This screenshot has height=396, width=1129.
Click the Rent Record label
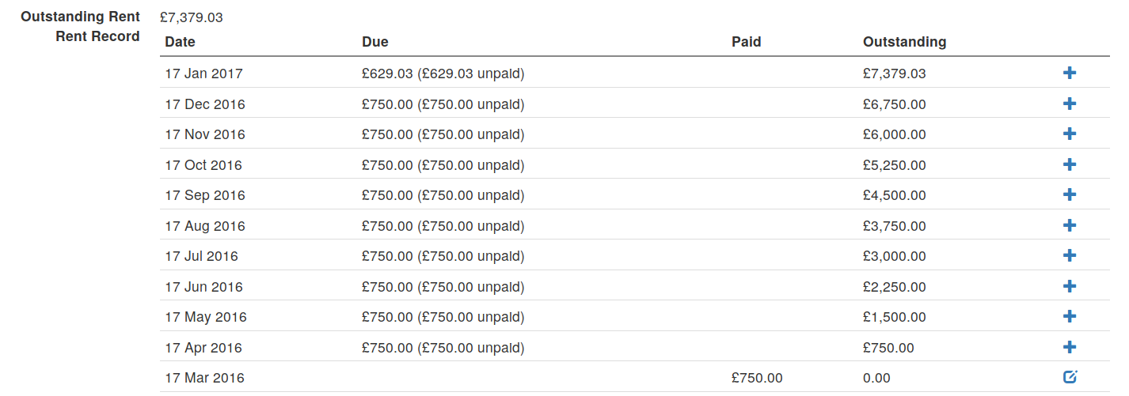coord(97,36)
